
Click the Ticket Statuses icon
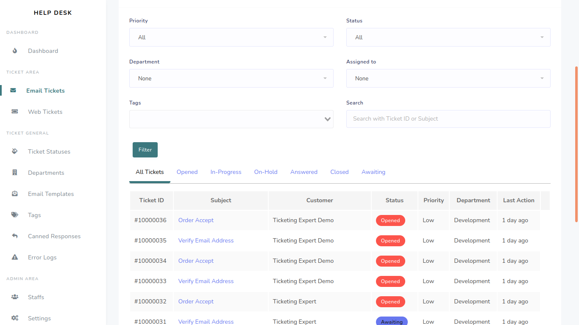[x=14, y=151]
